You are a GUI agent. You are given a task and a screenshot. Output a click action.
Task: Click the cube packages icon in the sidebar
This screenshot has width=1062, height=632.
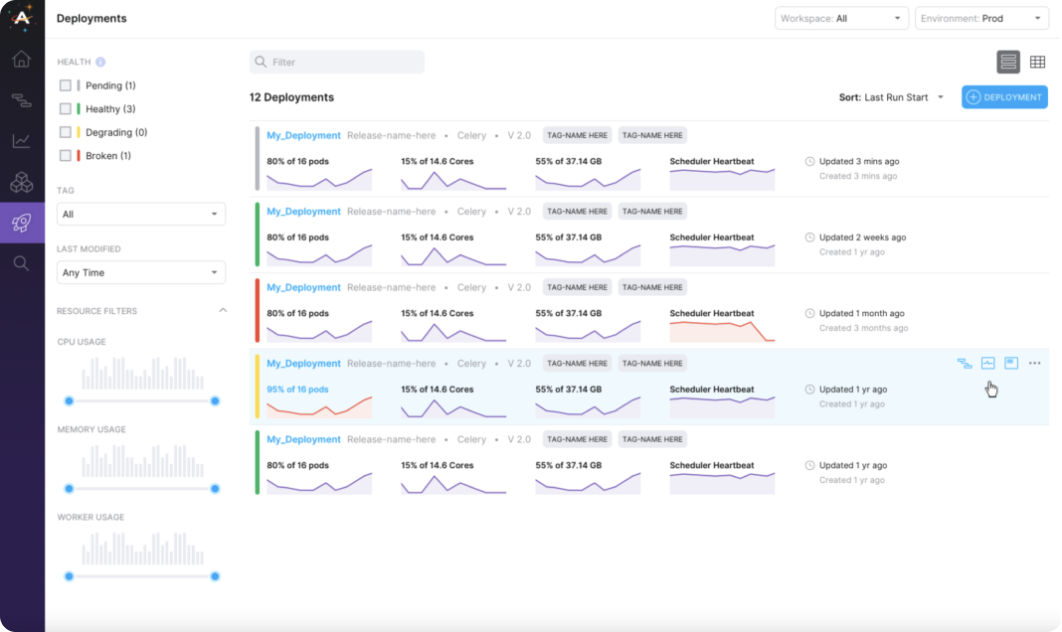(22, 182)
